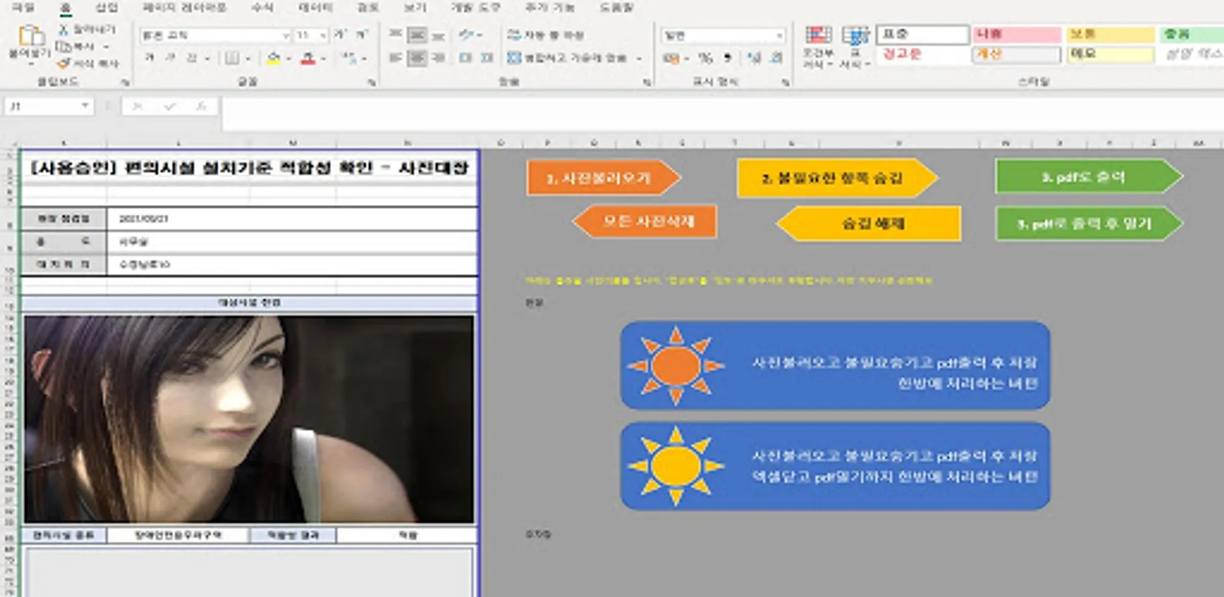
Task: Open the Name Box dropdown arrow
Action: point(85,106)
